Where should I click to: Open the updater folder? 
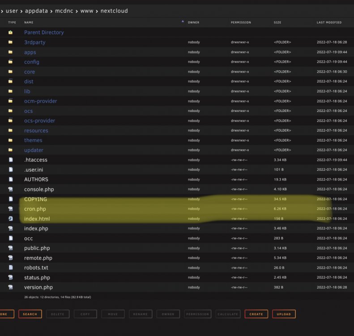[x=34, y=150]
